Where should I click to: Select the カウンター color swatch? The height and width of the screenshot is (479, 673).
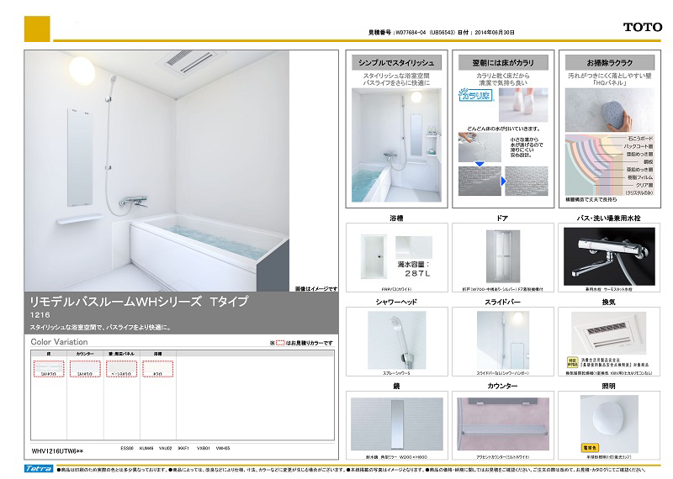coord(85,369)
